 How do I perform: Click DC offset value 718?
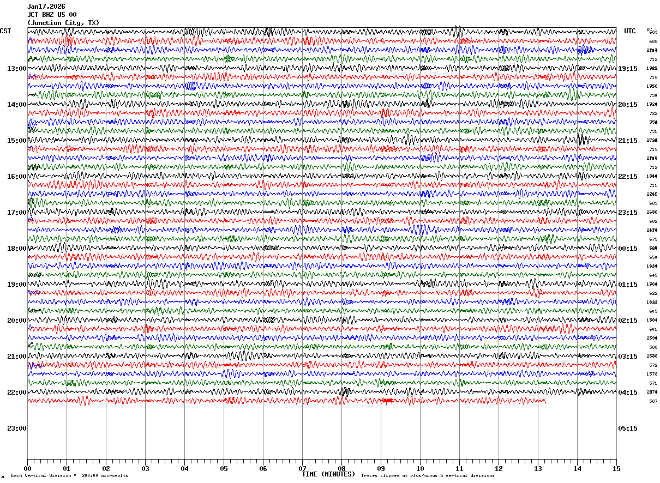[x=653, y=77]
